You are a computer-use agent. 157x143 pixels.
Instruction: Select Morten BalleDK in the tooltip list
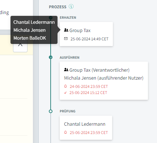(30, 38)
